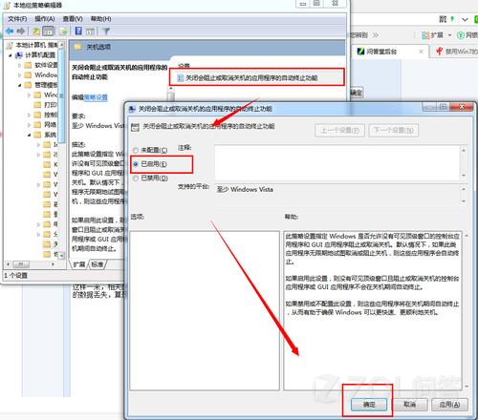Viewport: 478px width, 420px height.
Task: Collapse the 计算机配置 tree node
Action: pos(11,55)
